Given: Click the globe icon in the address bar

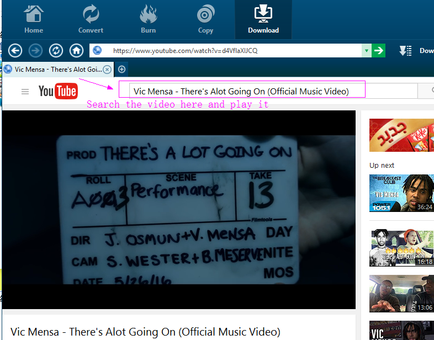Looking at the screenshot, I should click(97, 50).
